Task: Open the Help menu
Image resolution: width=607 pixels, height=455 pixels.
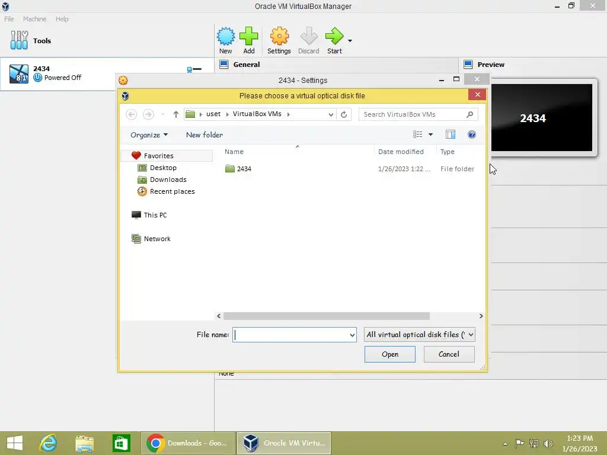Action: click(62, 19)
